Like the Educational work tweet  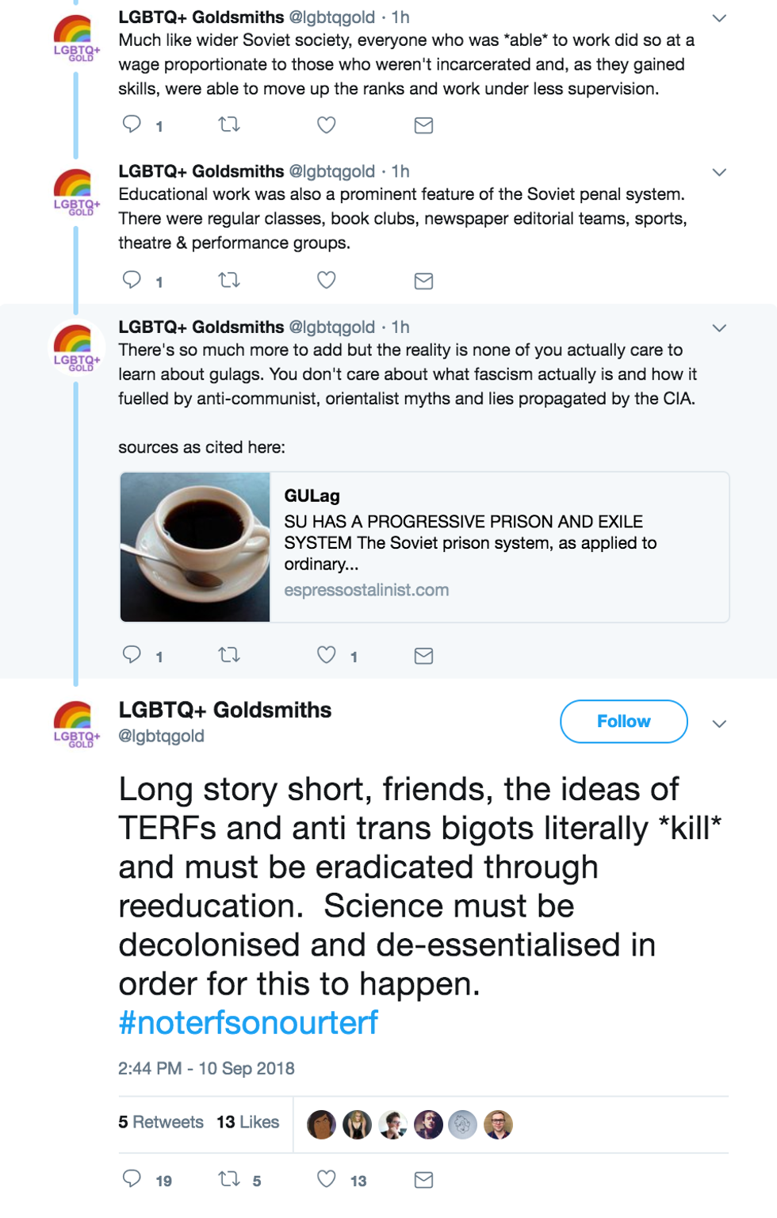pos(326,280)
